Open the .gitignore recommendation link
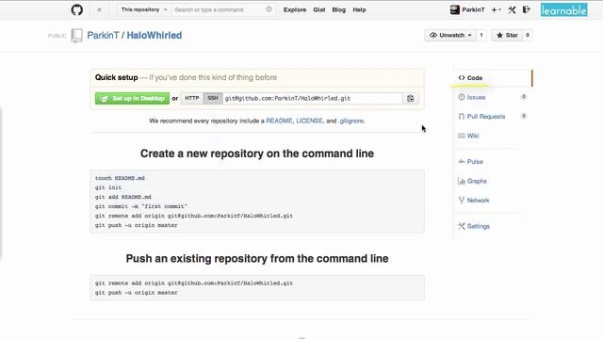 click(x=351, y=121)
